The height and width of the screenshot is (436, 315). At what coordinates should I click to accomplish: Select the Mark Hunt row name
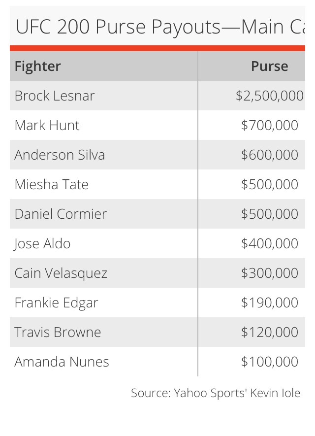(x=47, y=126)
